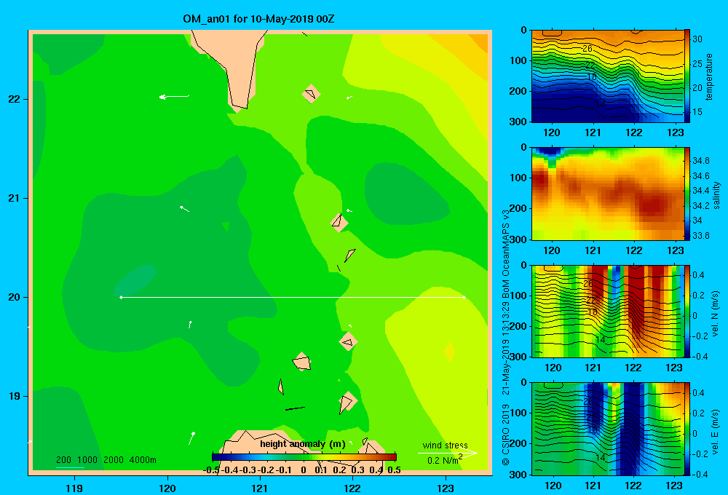
Task: Click the '4000m' depth contour legend entry
Action: [x=143, y=460]
